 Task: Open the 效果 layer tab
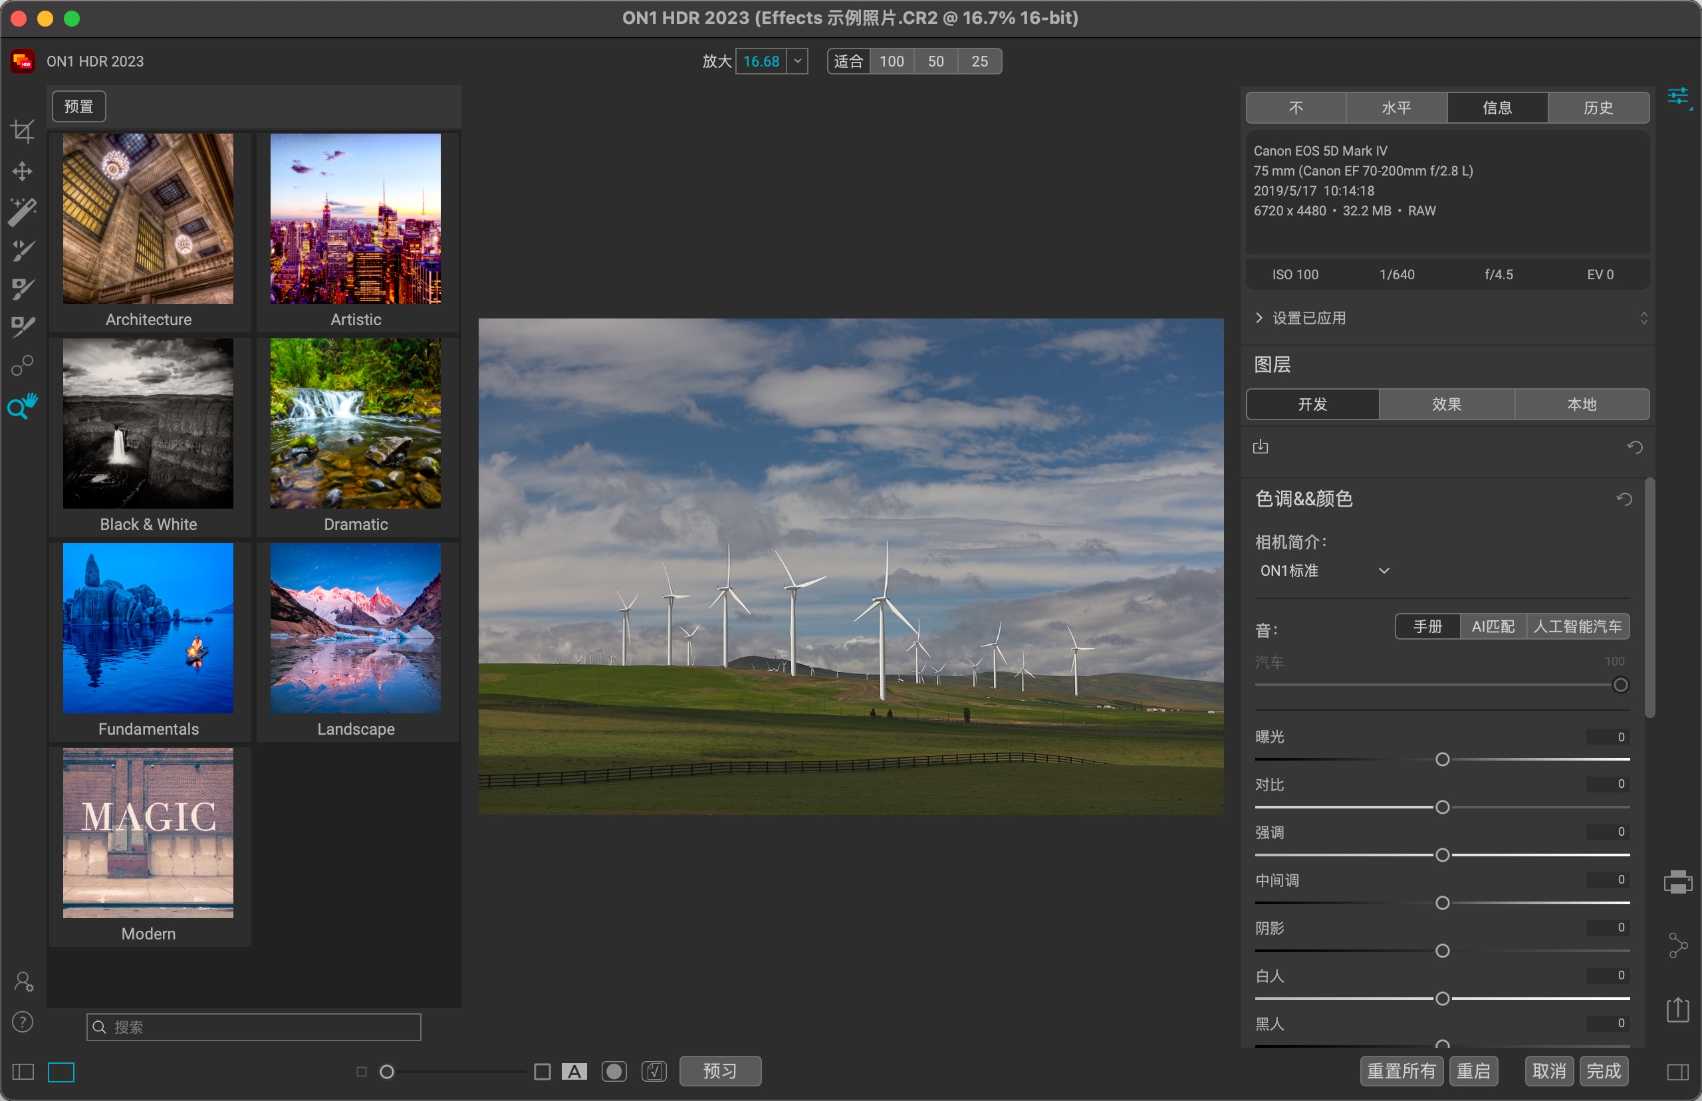(1447, 405)
